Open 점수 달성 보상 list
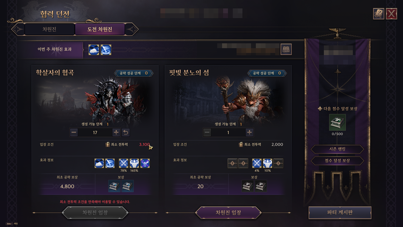Screen dimensions: 403x227 pos(338,161)
